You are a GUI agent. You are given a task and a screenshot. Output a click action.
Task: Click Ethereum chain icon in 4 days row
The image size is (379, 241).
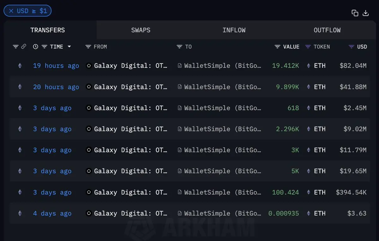click(20, 213)
